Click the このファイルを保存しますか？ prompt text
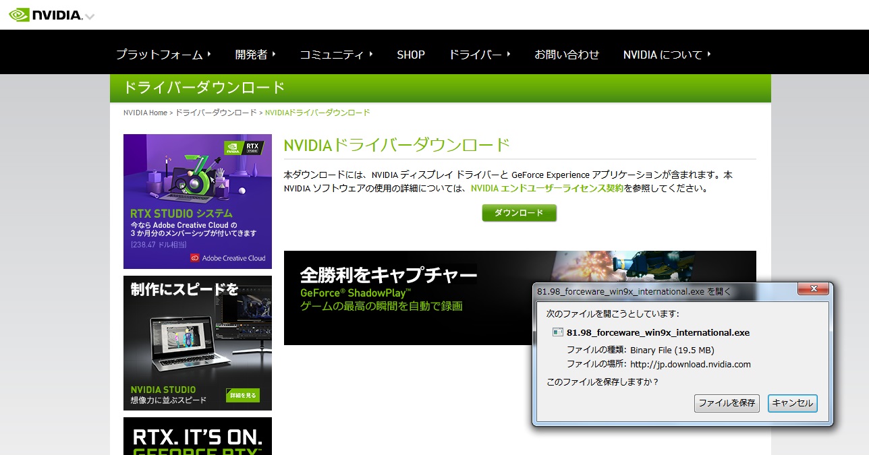Viewport: 869px width, 455px height. (602, 382)
